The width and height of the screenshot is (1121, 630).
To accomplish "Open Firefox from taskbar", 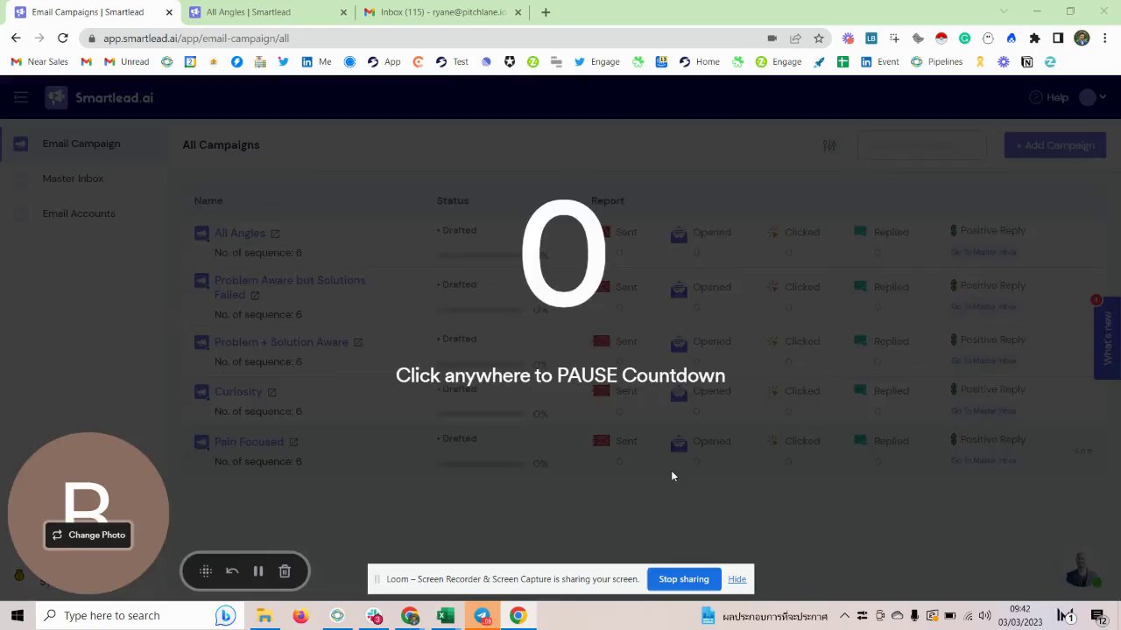I will pos(300,616).
